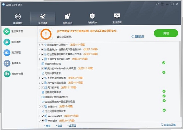The image size is (183, 130).
Task: Click the Windows服务 item icon
Action: pos(46,116)
